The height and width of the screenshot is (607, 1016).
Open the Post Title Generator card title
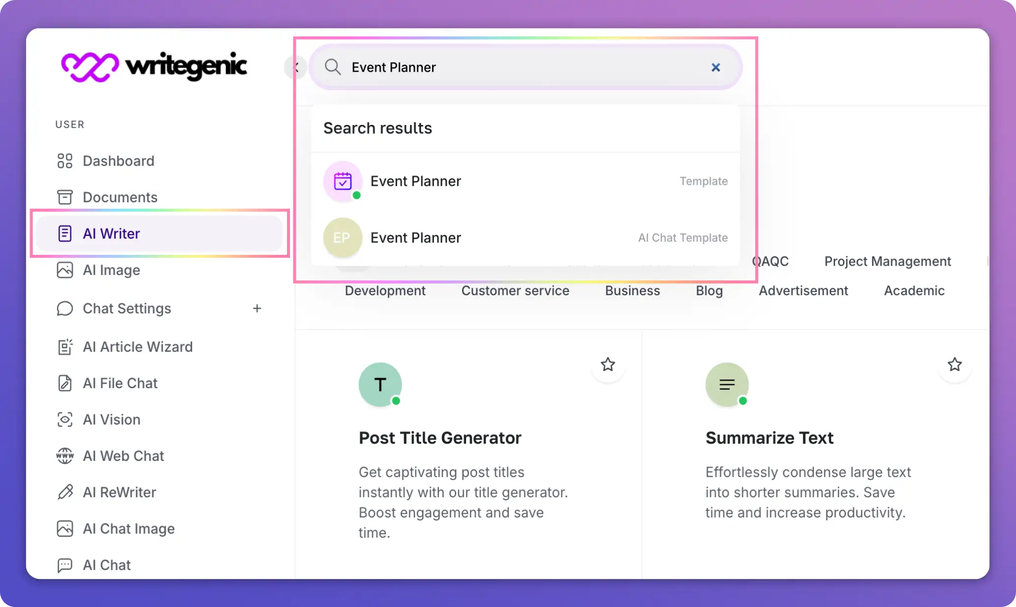[440, 438]
